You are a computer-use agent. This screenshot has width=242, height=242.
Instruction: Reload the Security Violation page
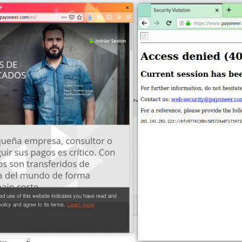(169, 23)
